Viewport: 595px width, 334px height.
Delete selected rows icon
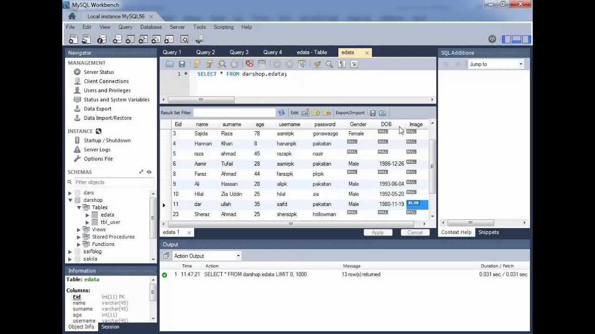[326, 112]
